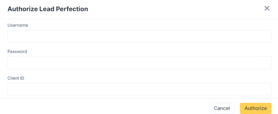
Task: Click the Password field label
Action: [17, 51]
